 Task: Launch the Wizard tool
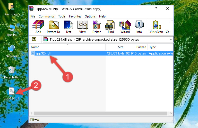coord(125,27)
